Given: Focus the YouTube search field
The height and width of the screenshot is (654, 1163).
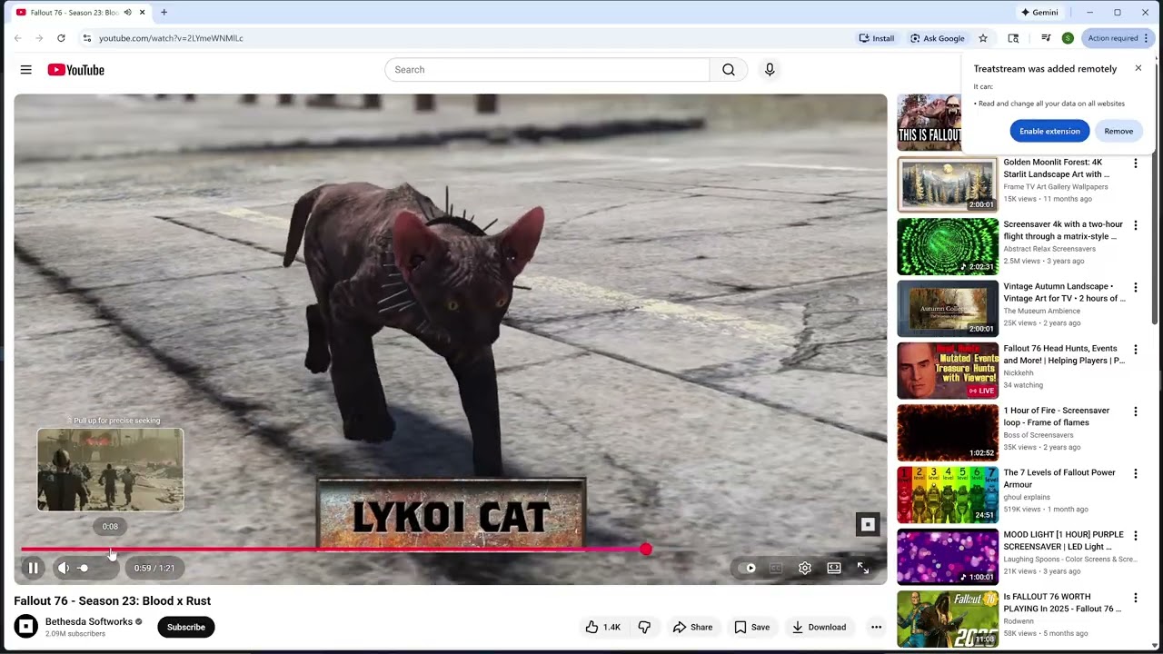Looking at the screenshot, I should [x=547, y=70].
